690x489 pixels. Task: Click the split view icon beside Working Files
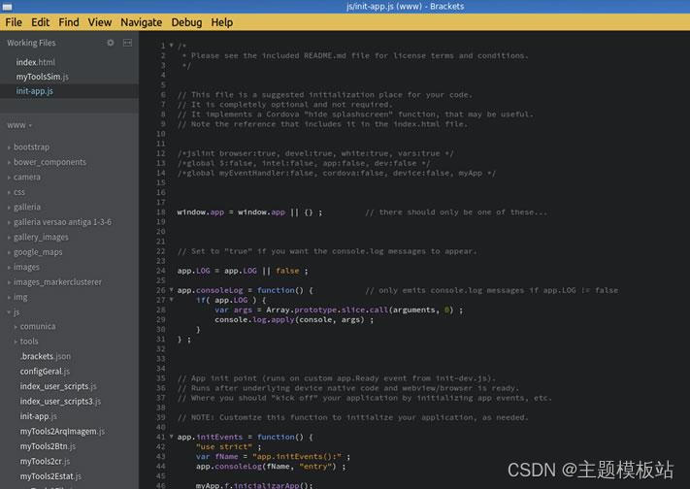[127, 43]
